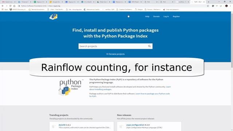
Task: Click the 'New releases' heading
Action: (x=124, y=115)
